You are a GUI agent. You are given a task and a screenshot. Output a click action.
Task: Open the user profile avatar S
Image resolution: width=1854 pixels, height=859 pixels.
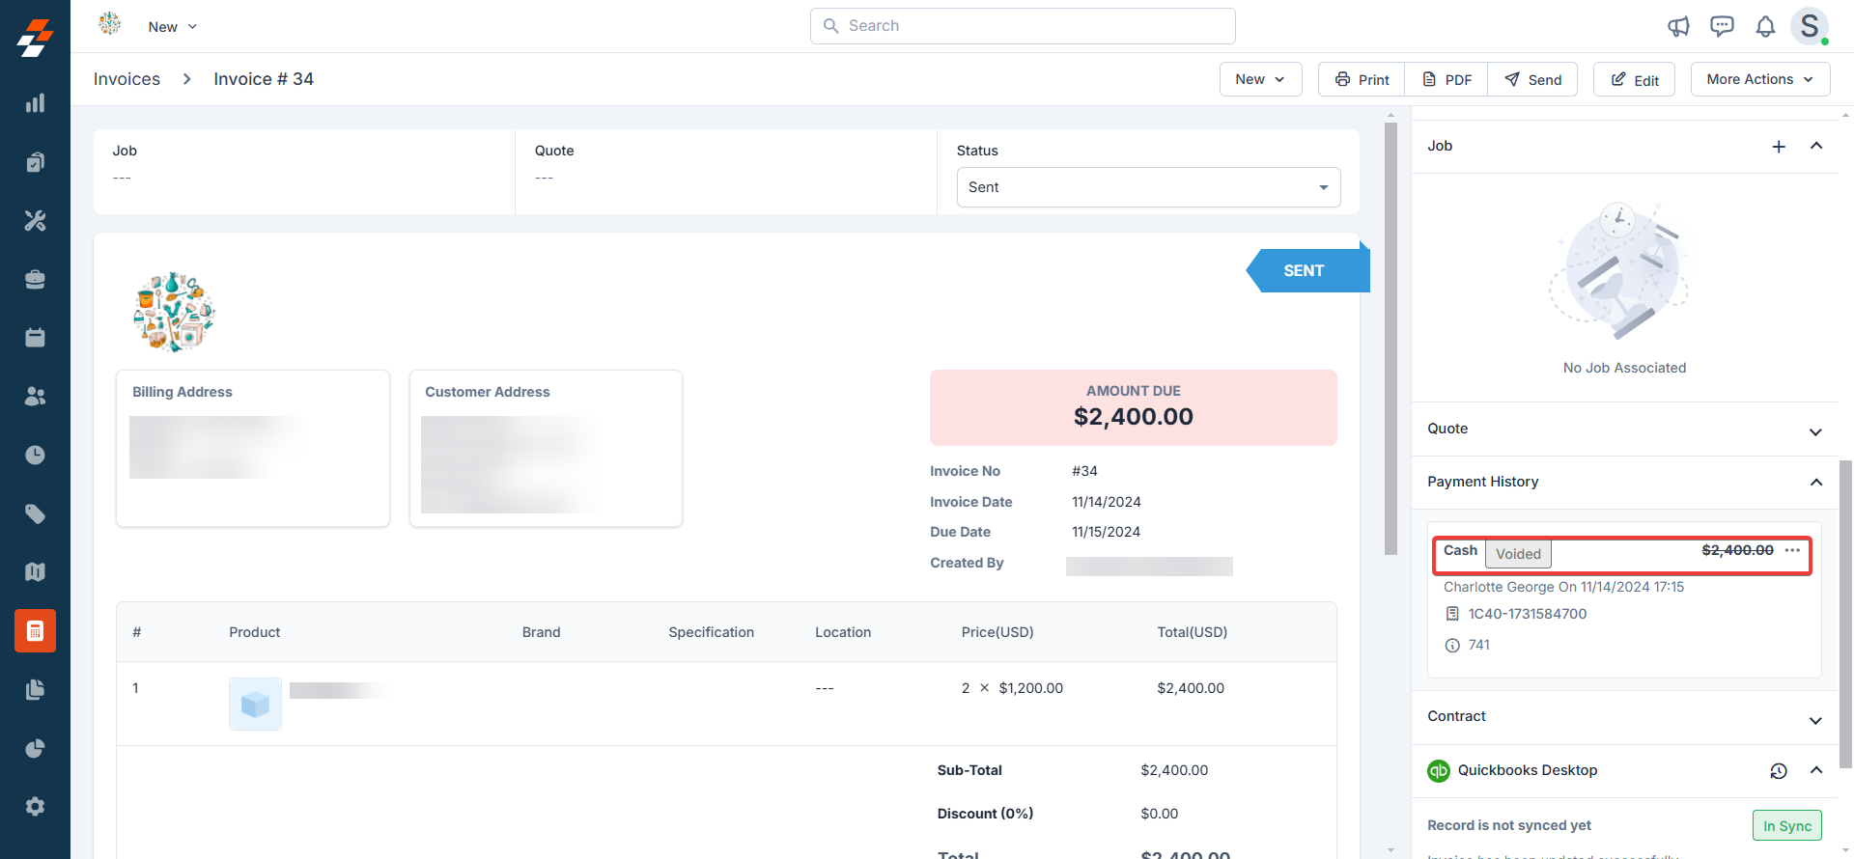(1810, 26)
